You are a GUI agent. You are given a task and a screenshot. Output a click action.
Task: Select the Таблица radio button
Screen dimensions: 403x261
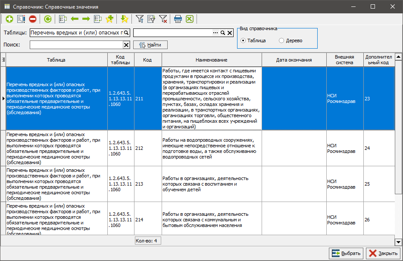click(243, 40)
